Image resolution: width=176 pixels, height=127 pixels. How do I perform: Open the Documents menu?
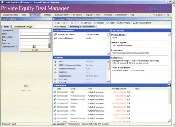click(x=78, y=15)
